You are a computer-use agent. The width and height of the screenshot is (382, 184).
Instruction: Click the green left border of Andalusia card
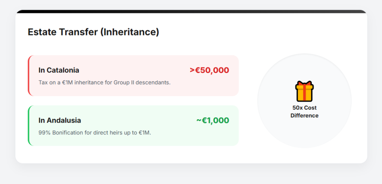[29, 126]
